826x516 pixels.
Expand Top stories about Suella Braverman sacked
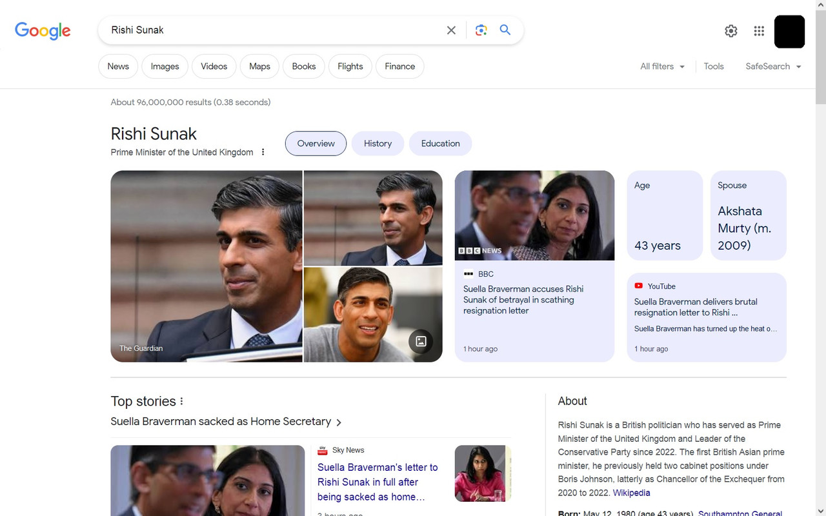click(x=225, y=421)
